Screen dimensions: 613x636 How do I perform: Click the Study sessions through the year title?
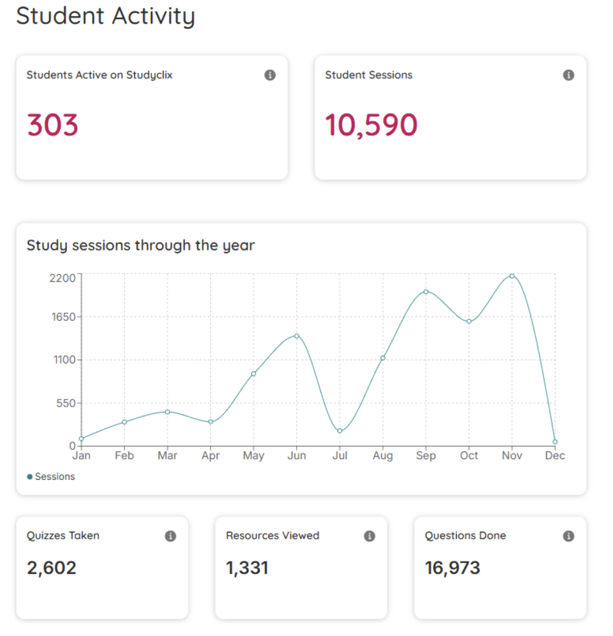(141, 246)
